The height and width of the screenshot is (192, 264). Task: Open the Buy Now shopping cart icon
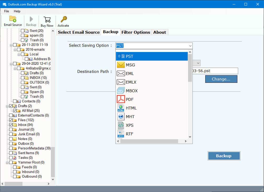point(47,20)
